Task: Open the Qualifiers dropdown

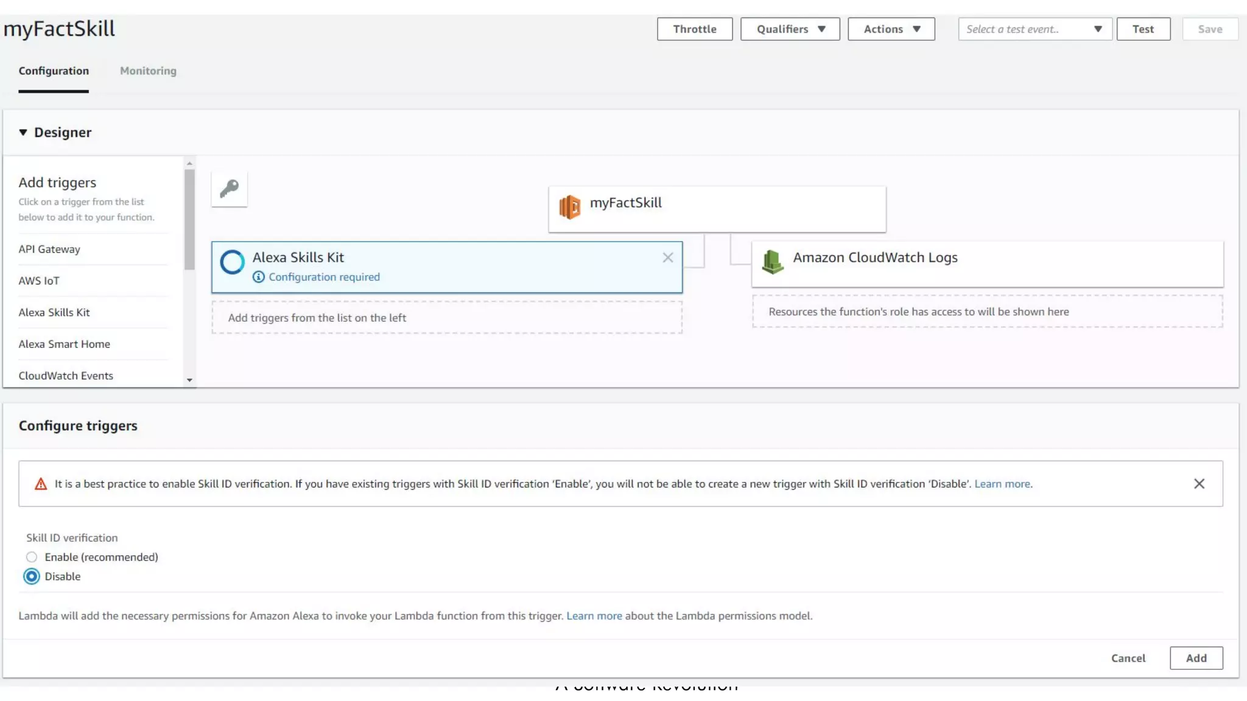Action: [790, 29]
